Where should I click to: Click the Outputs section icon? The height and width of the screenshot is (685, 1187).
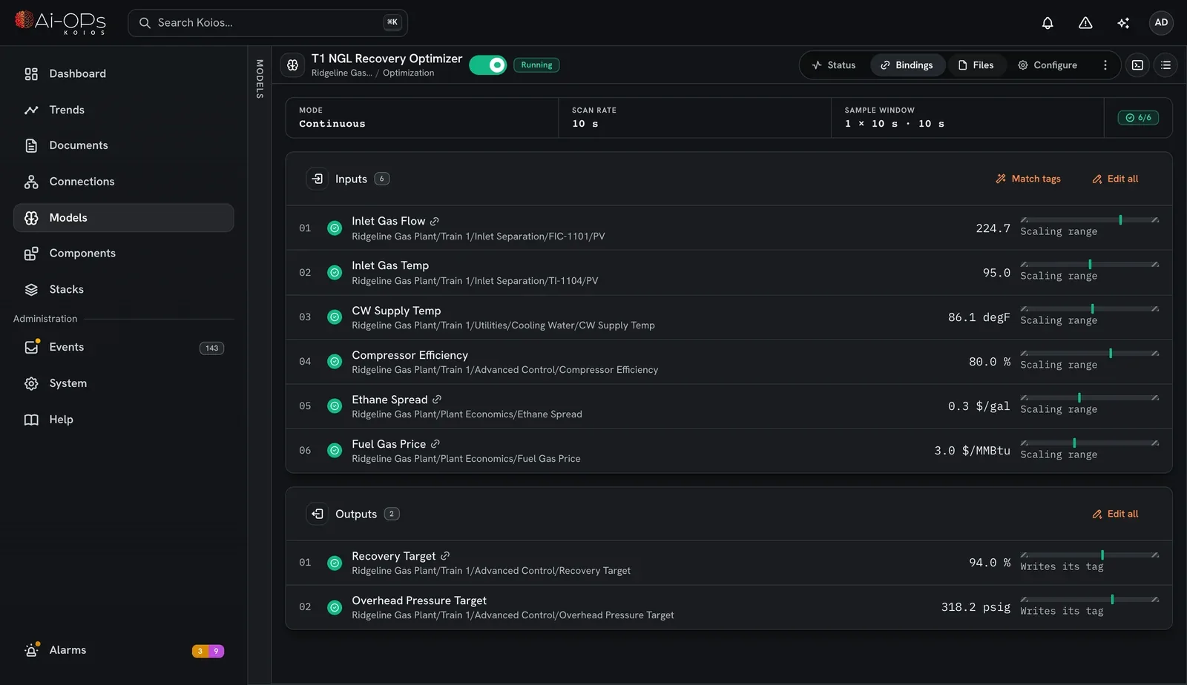tap(317, 514)
